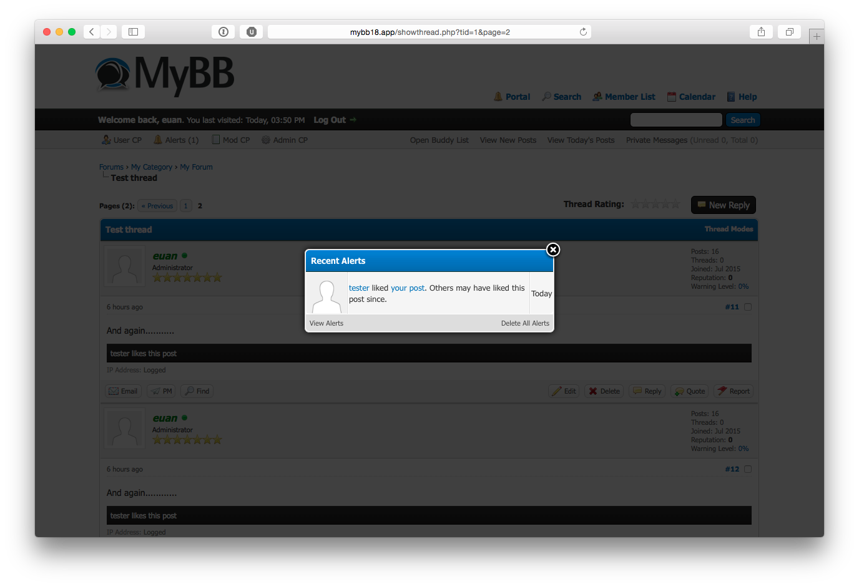
Task: Email the author of post #11
Action: (124, 391)
